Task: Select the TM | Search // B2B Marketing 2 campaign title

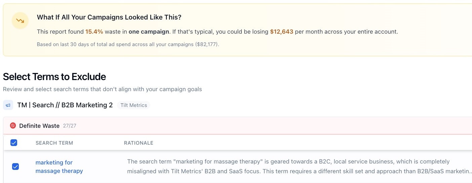Action: coord(65,105)
